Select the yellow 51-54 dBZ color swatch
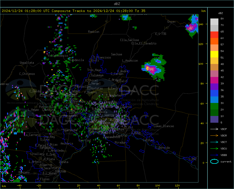This screenshot has height=189, width=234. pyautogui.click(x=214, y=54)
